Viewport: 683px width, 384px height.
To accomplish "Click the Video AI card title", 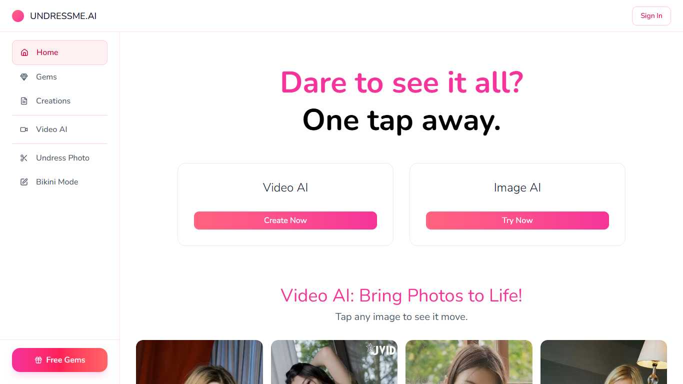I will pyautogui.click(x=285, y=187).
